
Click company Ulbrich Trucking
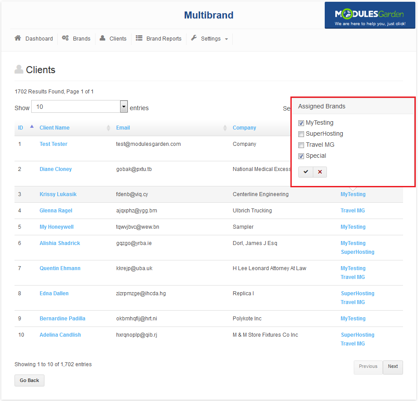tap(252, 211)
